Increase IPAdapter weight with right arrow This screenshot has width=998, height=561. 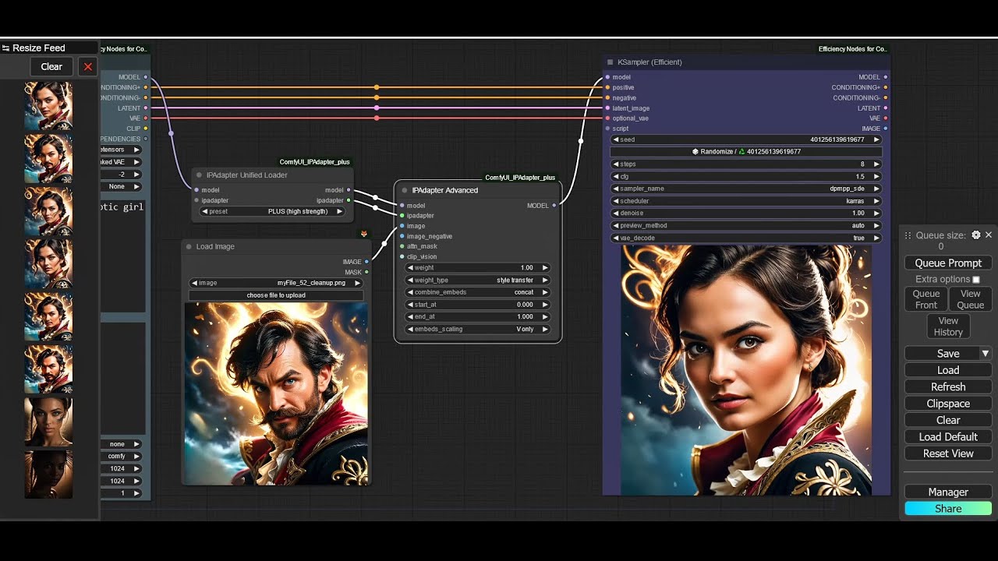click(x=545, y=268)
